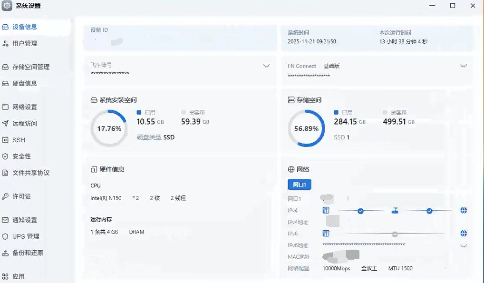
Task: Click the 59.39 GB capacity value
Action: coord(195,122)
